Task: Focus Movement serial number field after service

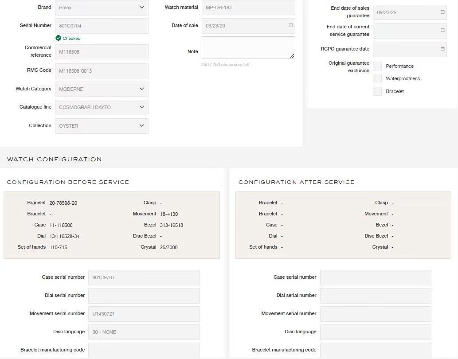Action: 375,314
